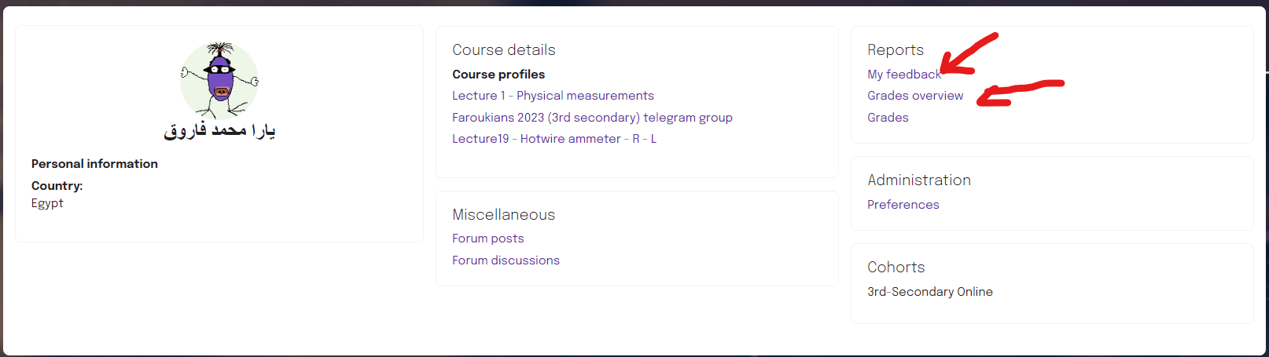Screen dimensions: 1269x357
Task: Select the 3rd-Secondary Online cohort text
Action: pyautogui.click(x=930, y=292)
